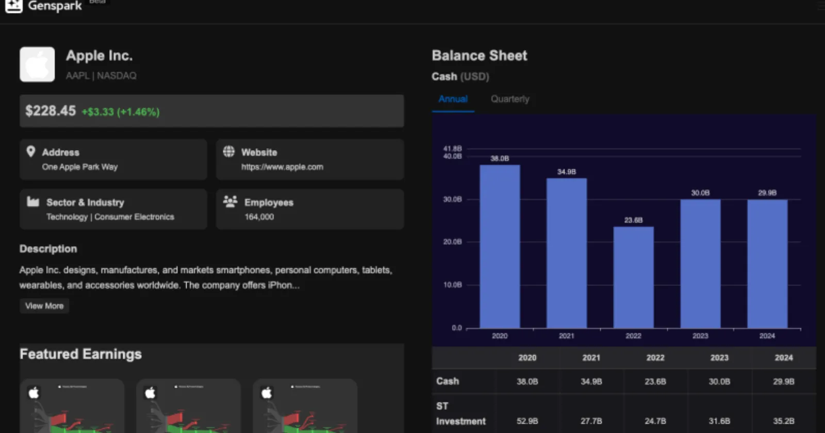
Task: Click the 2023 cash bar in chart
Action: [x=700, y=263]
